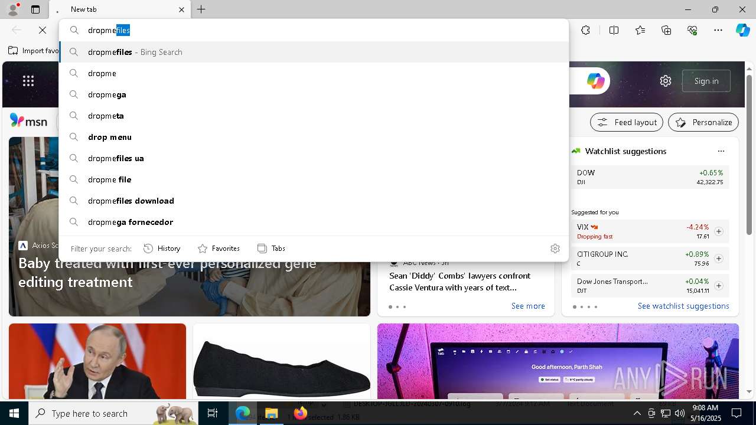
Task: Open Firefox from taskbar
Action: 301,413
